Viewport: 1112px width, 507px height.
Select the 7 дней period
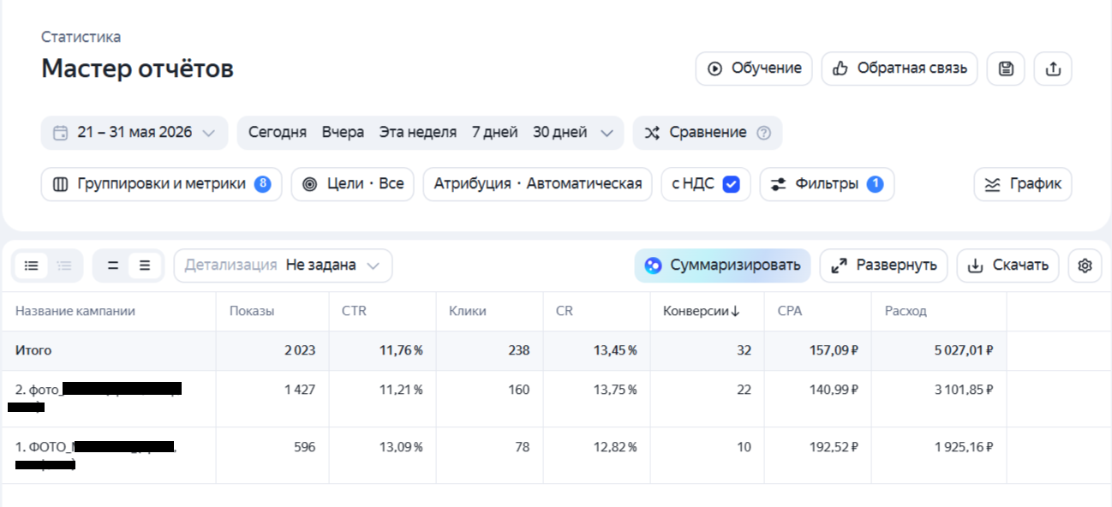pos(494,133)
